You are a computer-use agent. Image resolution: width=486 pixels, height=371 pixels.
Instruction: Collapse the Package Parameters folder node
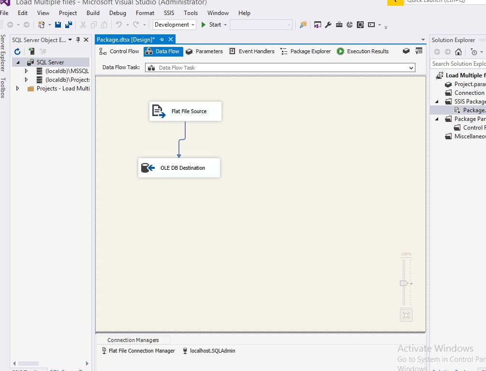[x=437, y=119]
